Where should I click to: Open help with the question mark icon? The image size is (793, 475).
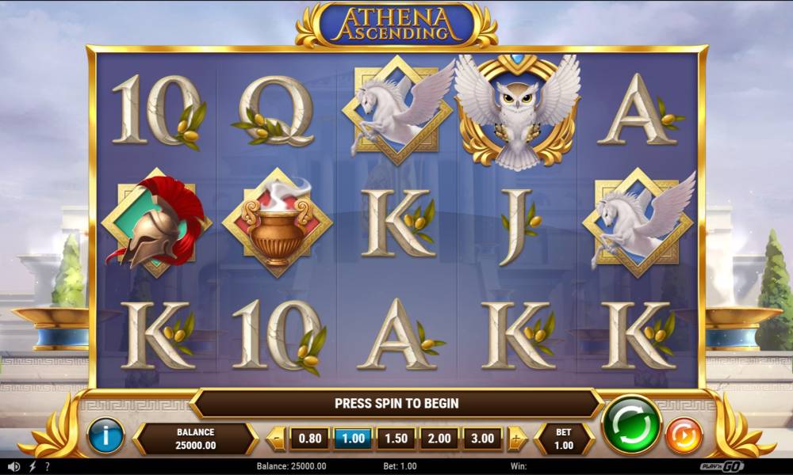click(x=48, y=466)
